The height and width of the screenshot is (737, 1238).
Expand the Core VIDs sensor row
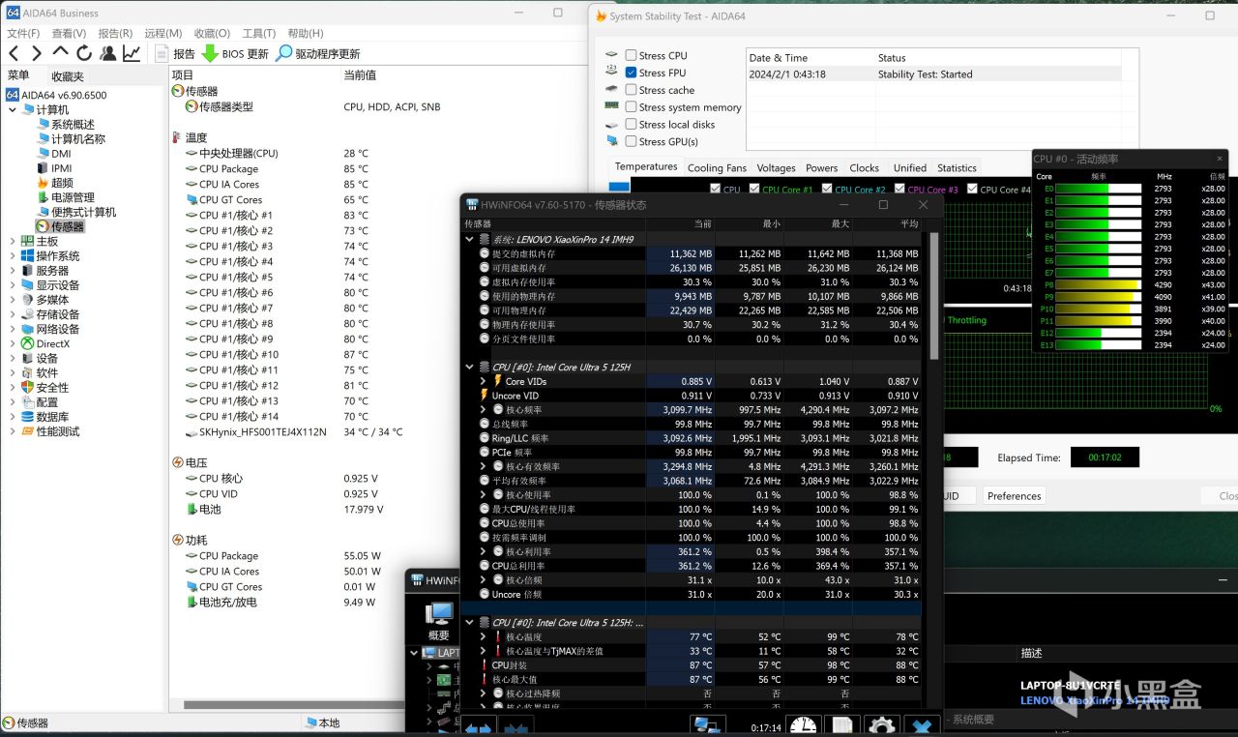[484, 381]
